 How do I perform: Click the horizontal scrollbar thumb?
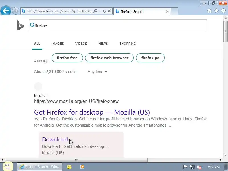point(76,160)
